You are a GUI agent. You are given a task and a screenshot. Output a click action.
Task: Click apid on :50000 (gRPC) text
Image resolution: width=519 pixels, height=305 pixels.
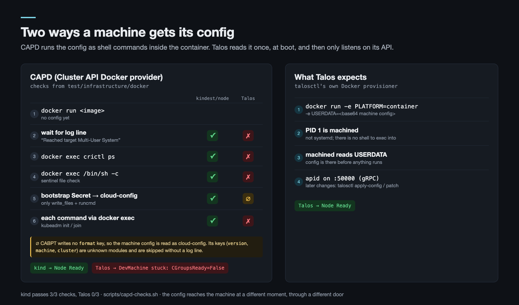(x=342, y=178)
